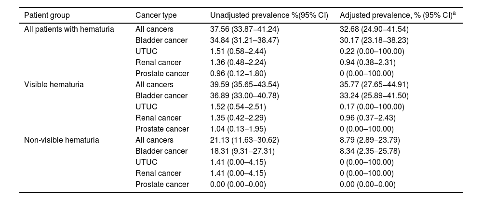Click the value 8.34 (2.35–25.78)

click(370, 151)
